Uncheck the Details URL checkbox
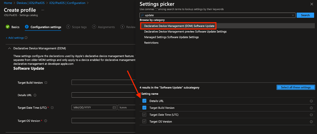Viewport: 317px width, 134px height. 144,101
